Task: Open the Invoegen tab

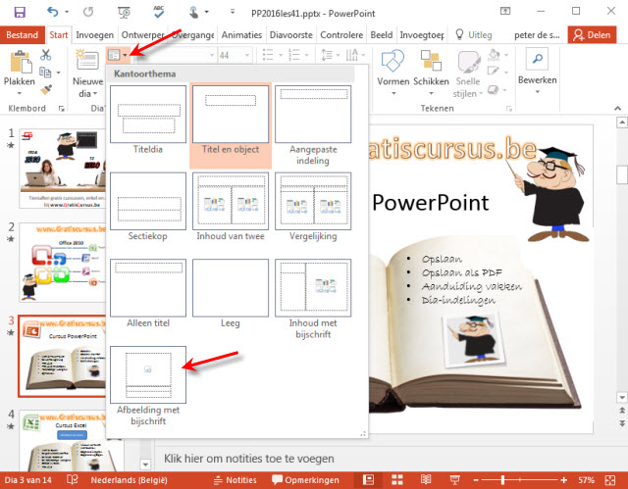Action: 94,34
